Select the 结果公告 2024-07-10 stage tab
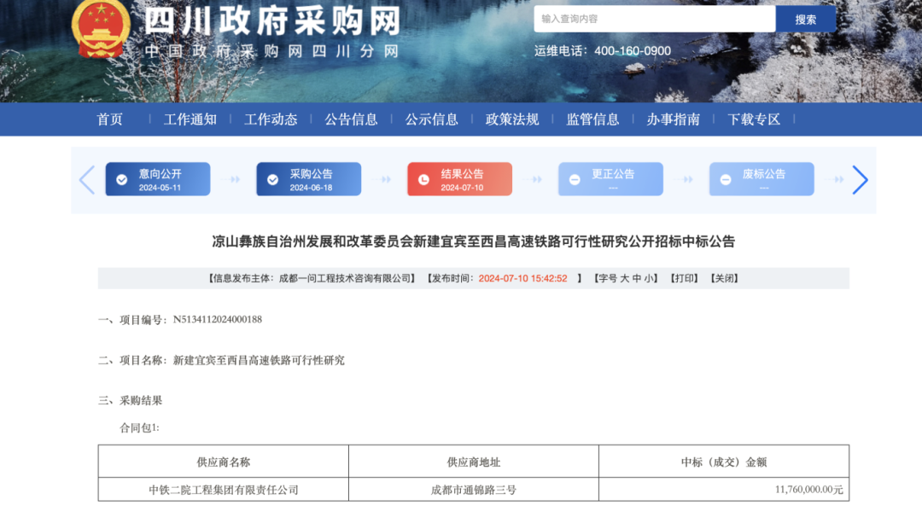 tap(459, 180)
